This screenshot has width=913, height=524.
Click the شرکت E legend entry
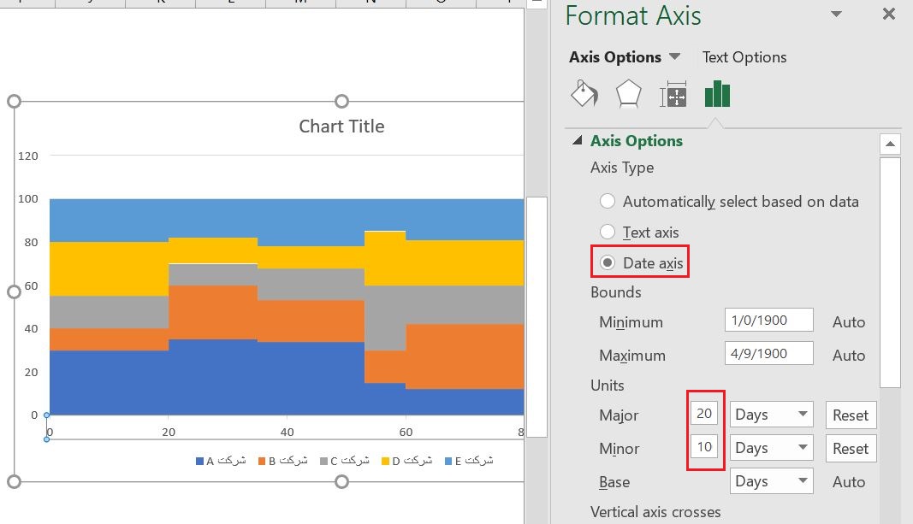click(469, 461)
